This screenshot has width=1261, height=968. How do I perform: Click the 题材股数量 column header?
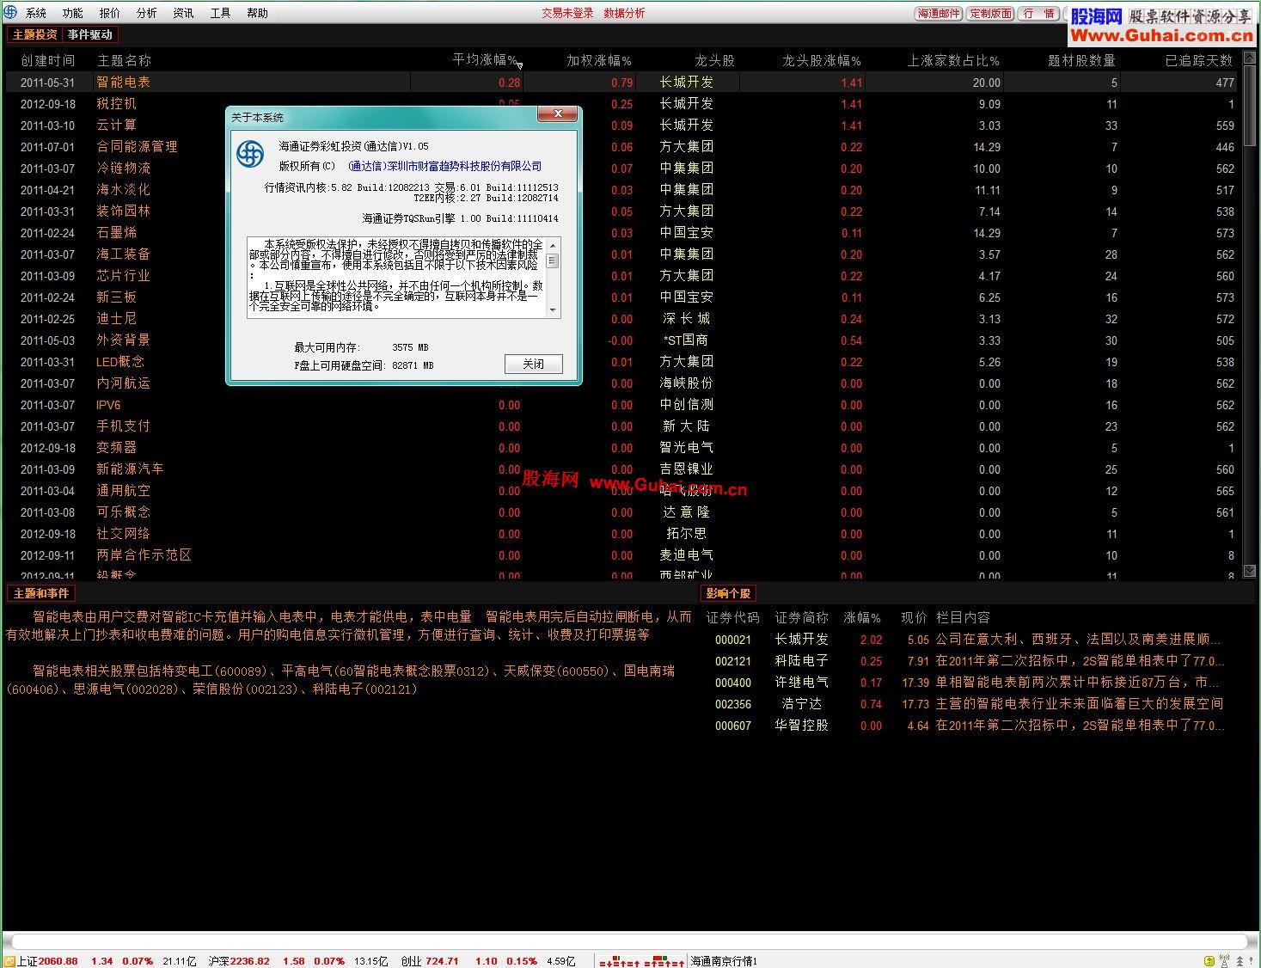1081,60
